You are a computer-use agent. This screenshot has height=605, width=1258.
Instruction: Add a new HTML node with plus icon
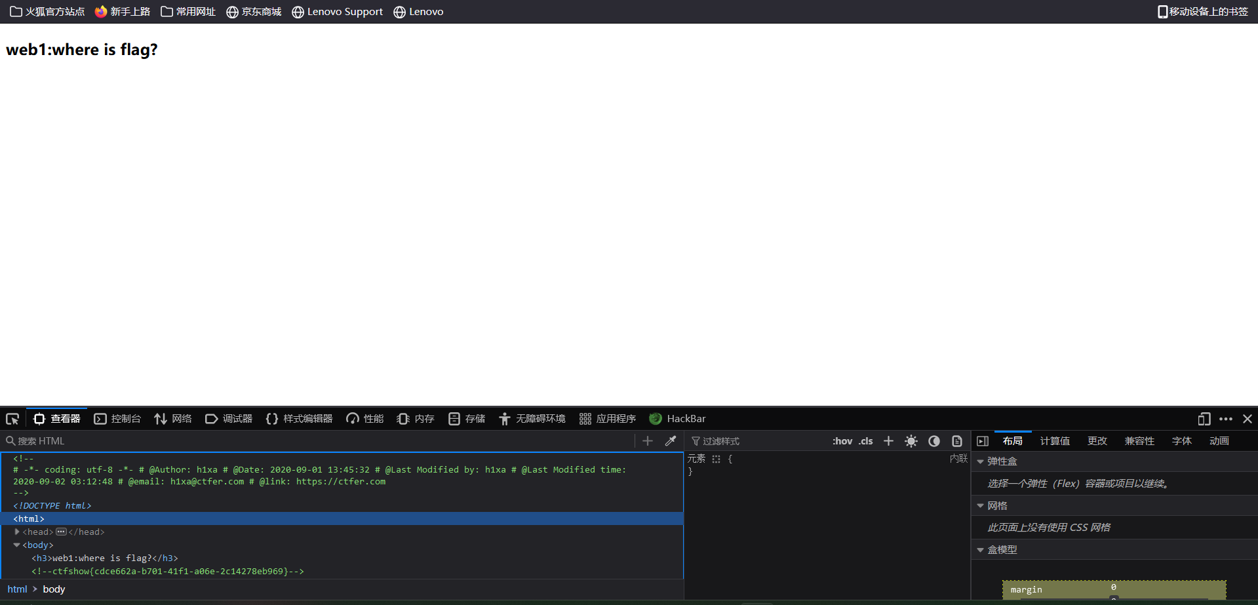click(x=648, y=441)
